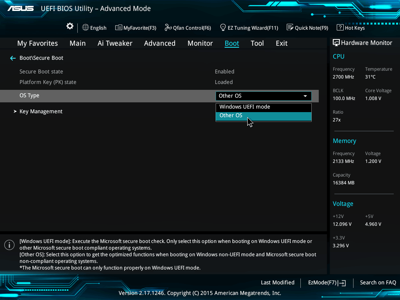400x300 pixels.
Task: Click the back arrow beside Boot\Secure Boot
Action: pyautogui.click(x=13, y=58)
